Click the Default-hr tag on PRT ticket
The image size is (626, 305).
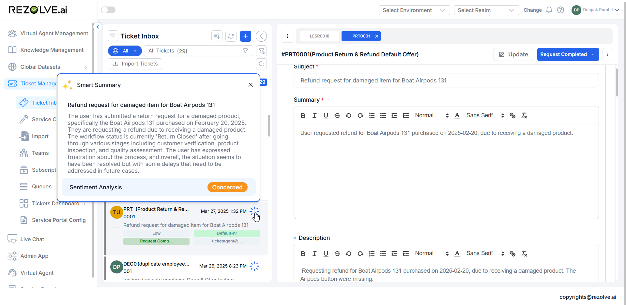[227, 233]
